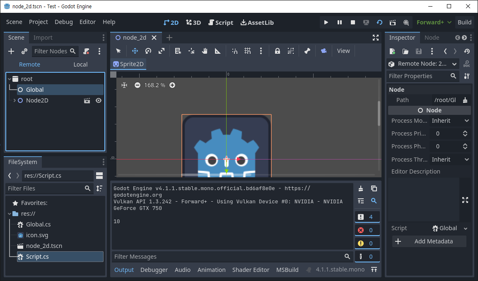Image resolution: width=478 pixels, height=281 pixels.
Task: Clear the output log
Action: [361, 188]
